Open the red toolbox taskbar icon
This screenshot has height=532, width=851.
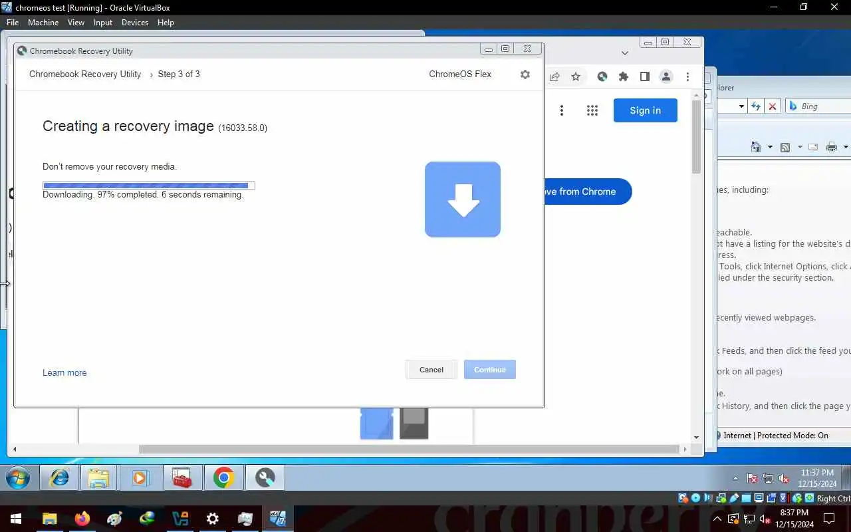point(182,478)
